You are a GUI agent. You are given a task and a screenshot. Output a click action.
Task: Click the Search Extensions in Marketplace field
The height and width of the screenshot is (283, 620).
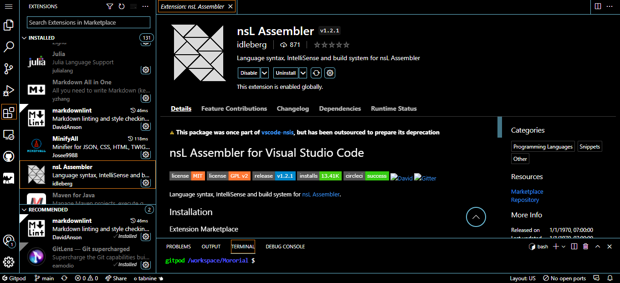tap(89, 22)
